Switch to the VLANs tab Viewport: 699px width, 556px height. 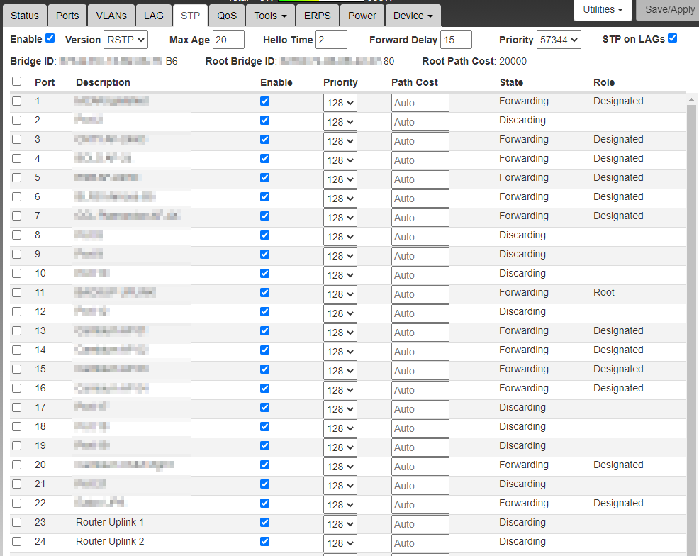coord(111,16)
